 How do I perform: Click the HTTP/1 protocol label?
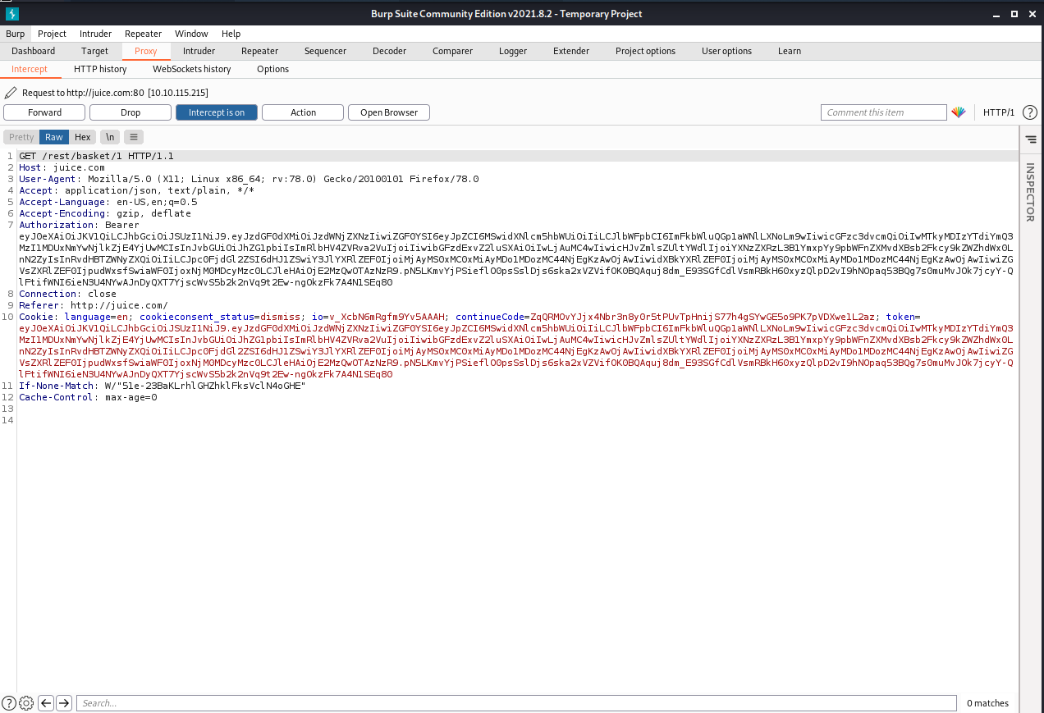pos(999,112)
